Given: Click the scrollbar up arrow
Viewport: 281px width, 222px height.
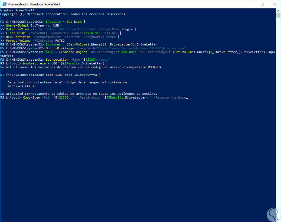Looking at the screenshot, I should pos(278,11).
